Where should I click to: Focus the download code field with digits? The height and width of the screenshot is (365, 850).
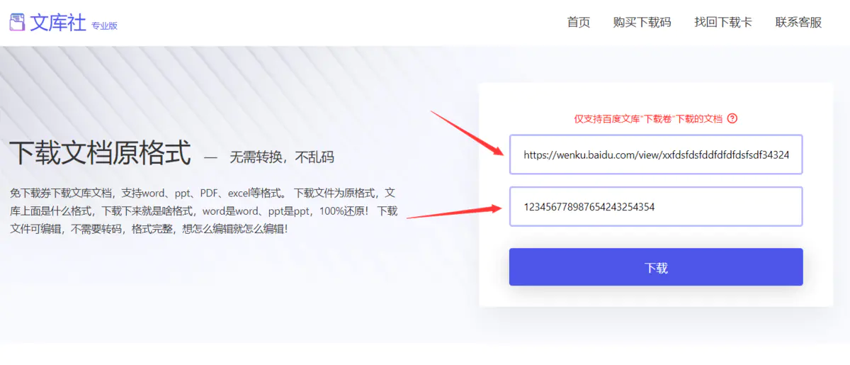[656, 206]
